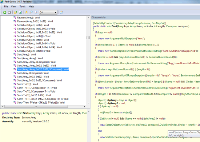Click the horizontal scroll right arrow

pos(84,106)
